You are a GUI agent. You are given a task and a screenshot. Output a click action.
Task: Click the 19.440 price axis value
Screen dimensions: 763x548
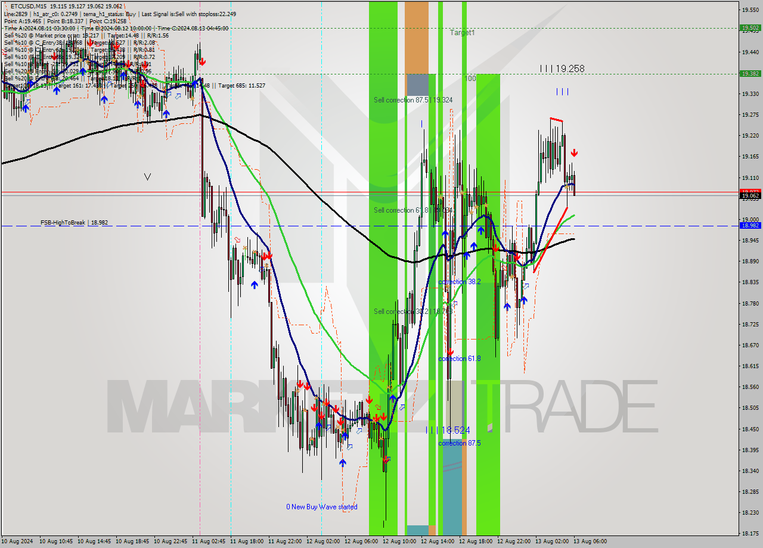click(x=750, y=52)
